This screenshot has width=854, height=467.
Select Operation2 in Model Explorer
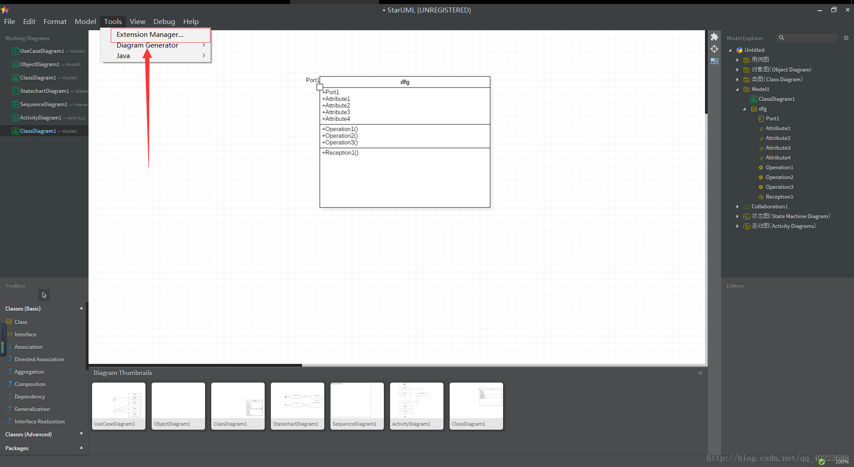[x=779, y=177]
